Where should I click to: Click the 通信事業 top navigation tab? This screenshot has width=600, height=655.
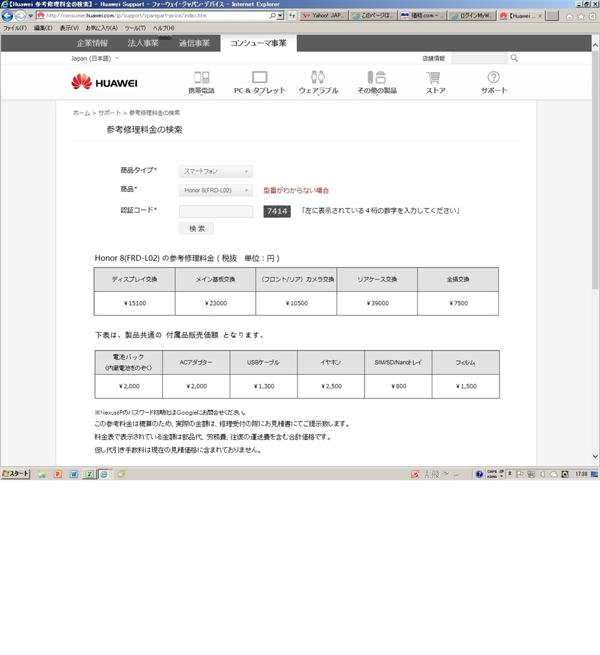tap(194, 43)
